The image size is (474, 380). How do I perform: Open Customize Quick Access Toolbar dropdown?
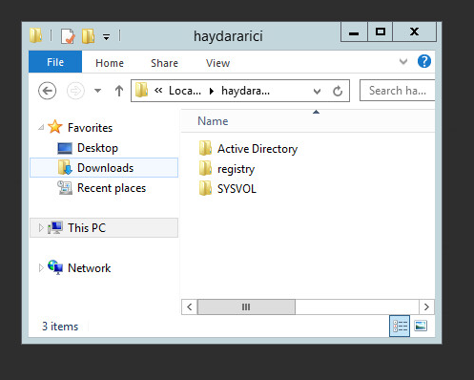pyautogui.click(x=106, y=37)
